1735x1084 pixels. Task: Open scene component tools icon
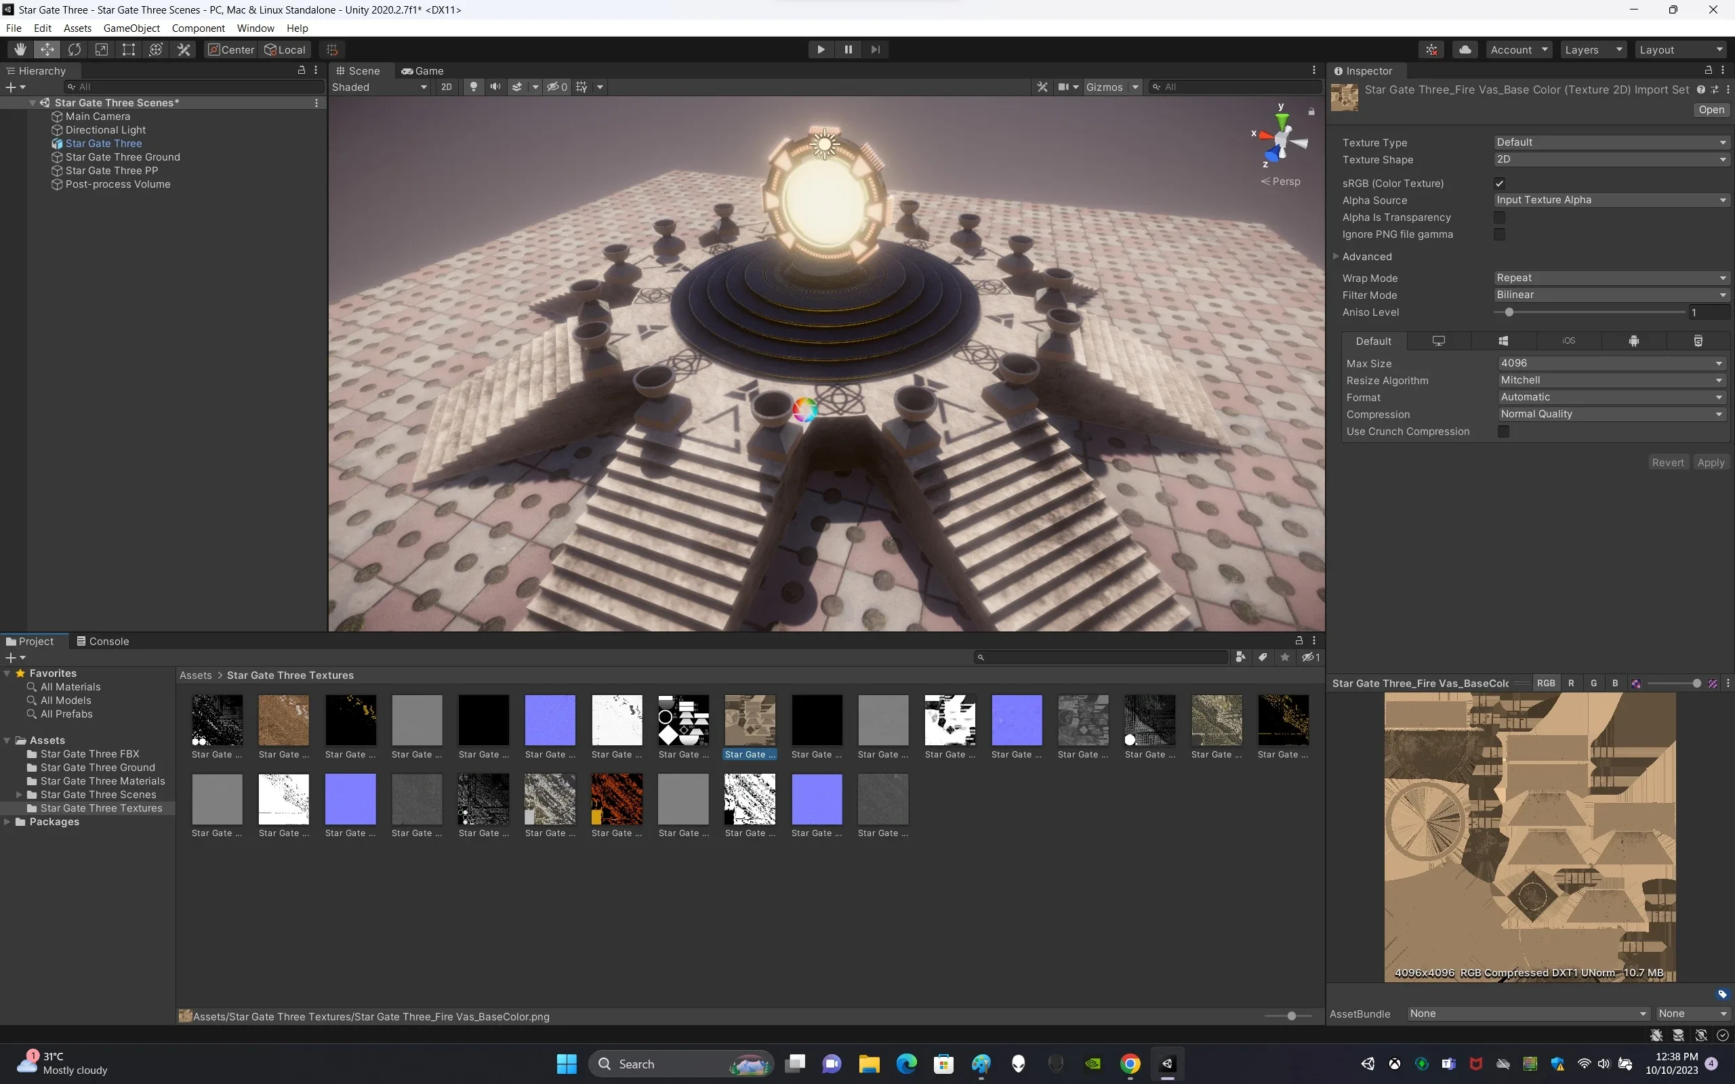[x=1042, y=87]
